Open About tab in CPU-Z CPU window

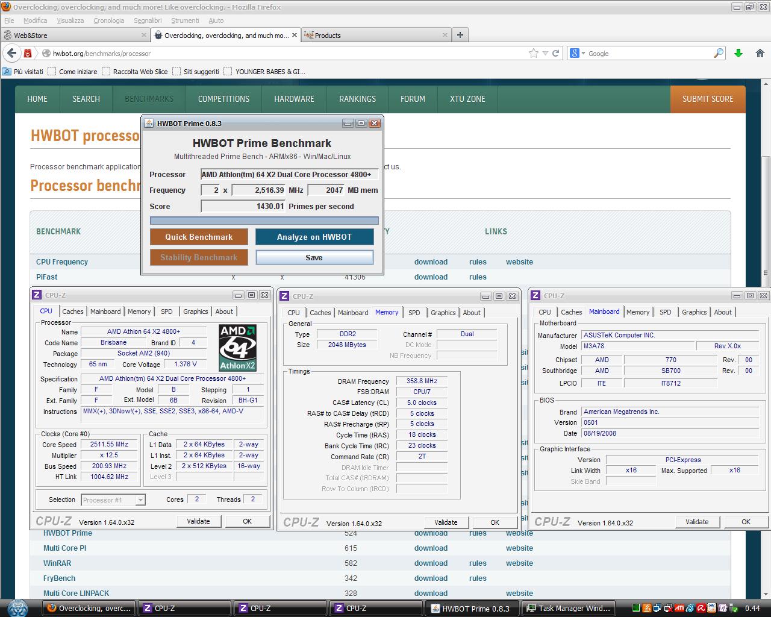pos(224,312)
